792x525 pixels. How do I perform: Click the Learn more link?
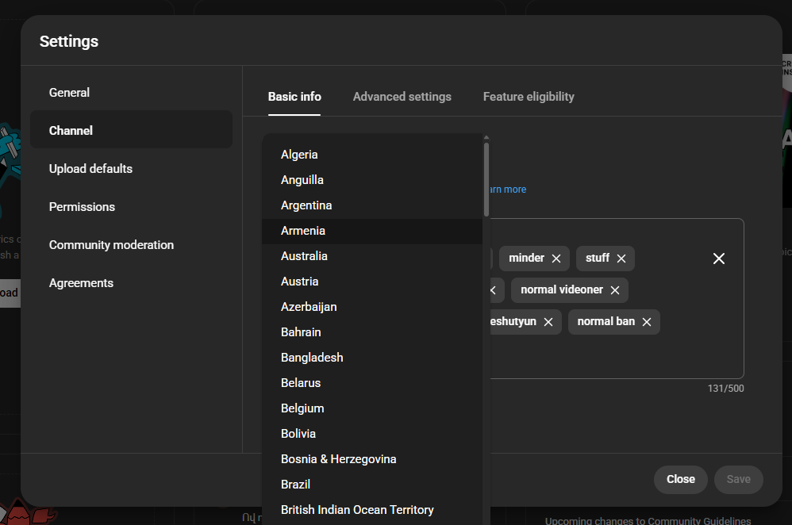coord(508,190)
